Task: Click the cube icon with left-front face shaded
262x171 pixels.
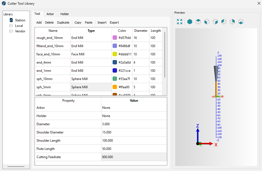Action: click(207, 22)
